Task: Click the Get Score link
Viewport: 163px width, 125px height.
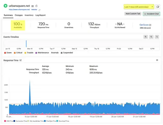Action: click(144, 25)
